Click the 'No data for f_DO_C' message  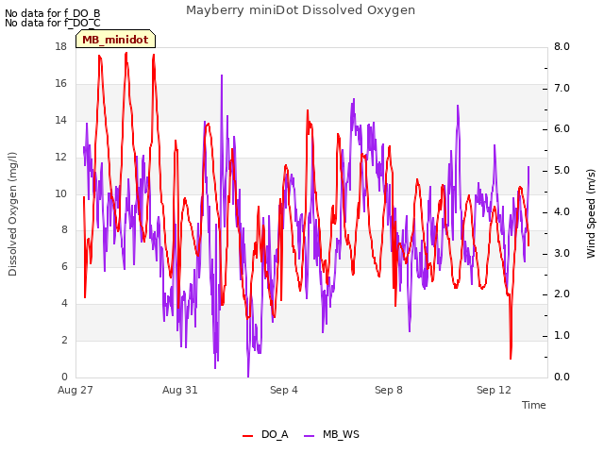(x=53, y=23)
